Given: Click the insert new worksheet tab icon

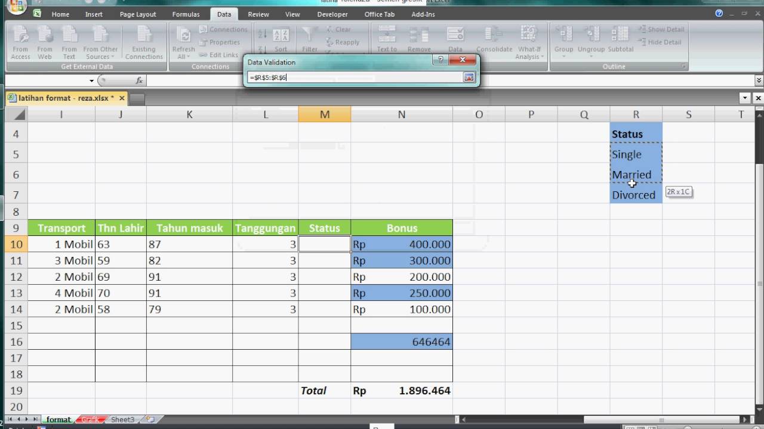Looking at the screenshot, I should (150, 419).
